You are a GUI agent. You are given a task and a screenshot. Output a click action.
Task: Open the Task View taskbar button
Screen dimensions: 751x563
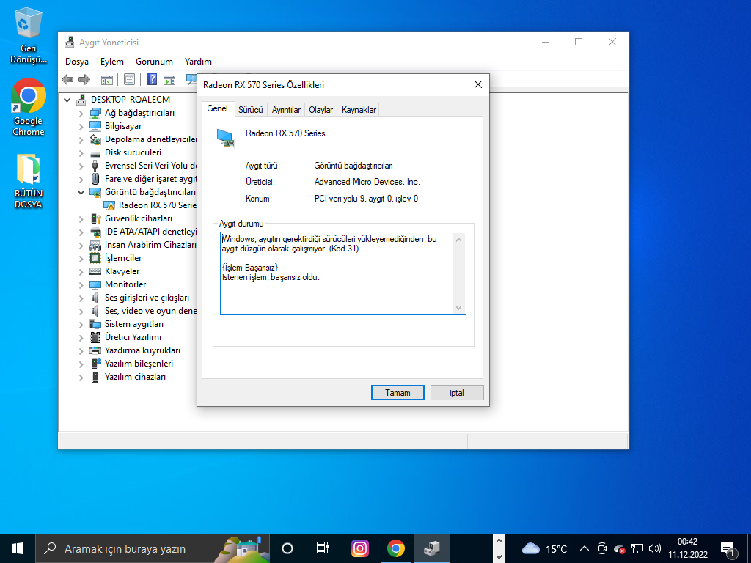tap(322, 548)
